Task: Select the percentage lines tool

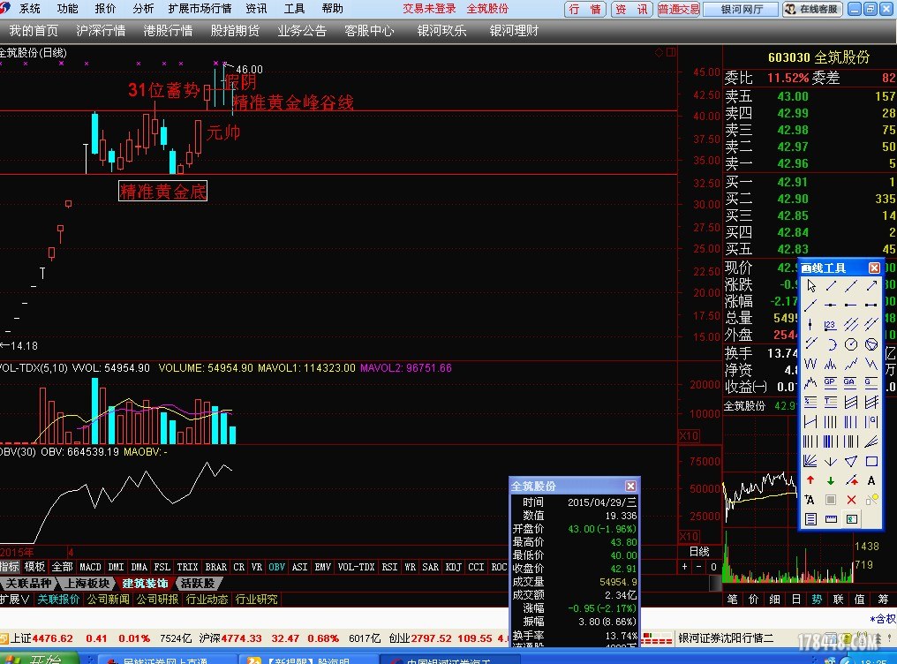Action: point(810,403)
